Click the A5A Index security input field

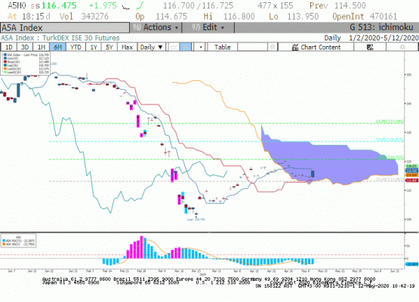[x=65, y=27]
